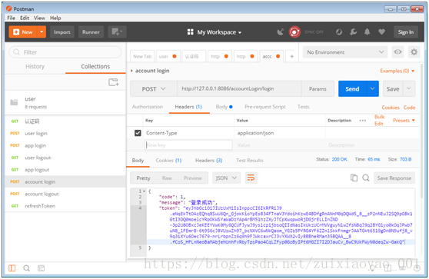Open the No Environment dropdown
The image size is (429, 279).
[345, 52]
